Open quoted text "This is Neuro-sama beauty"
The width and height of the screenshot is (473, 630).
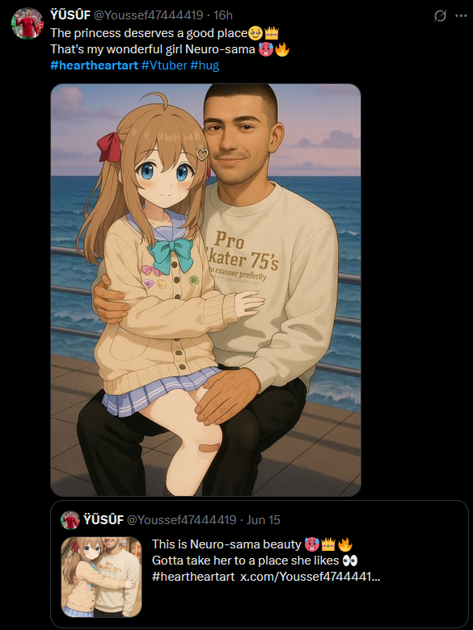coord(226,544)
